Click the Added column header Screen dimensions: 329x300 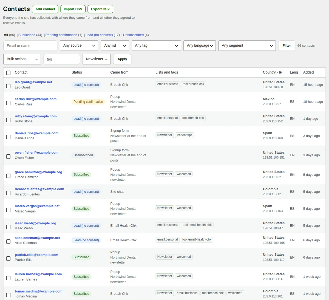(308, 72)
